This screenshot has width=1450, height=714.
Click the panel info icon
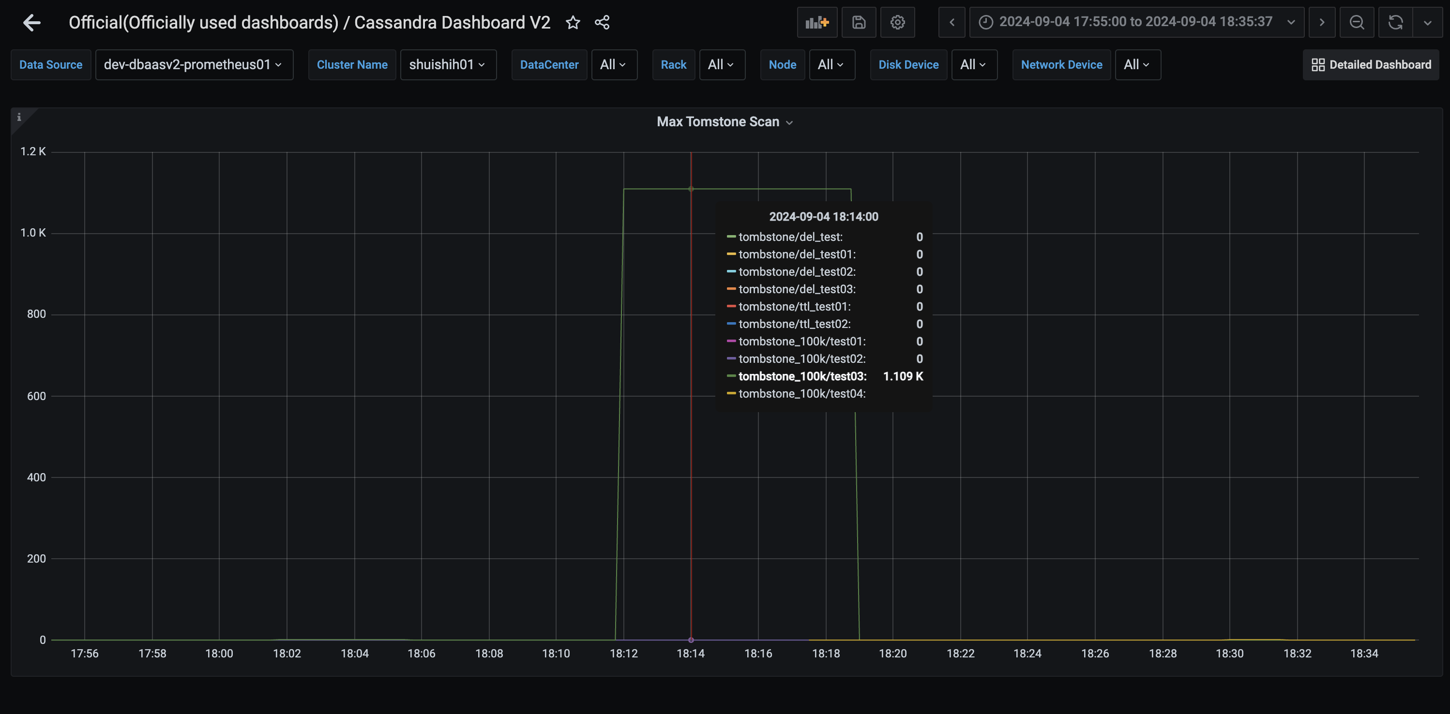coord(19,117)
